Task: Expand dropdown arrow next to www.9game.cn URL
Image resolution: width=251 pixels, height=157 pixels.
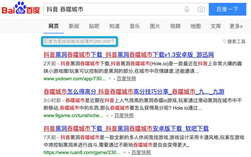Action: click(107, 116)
